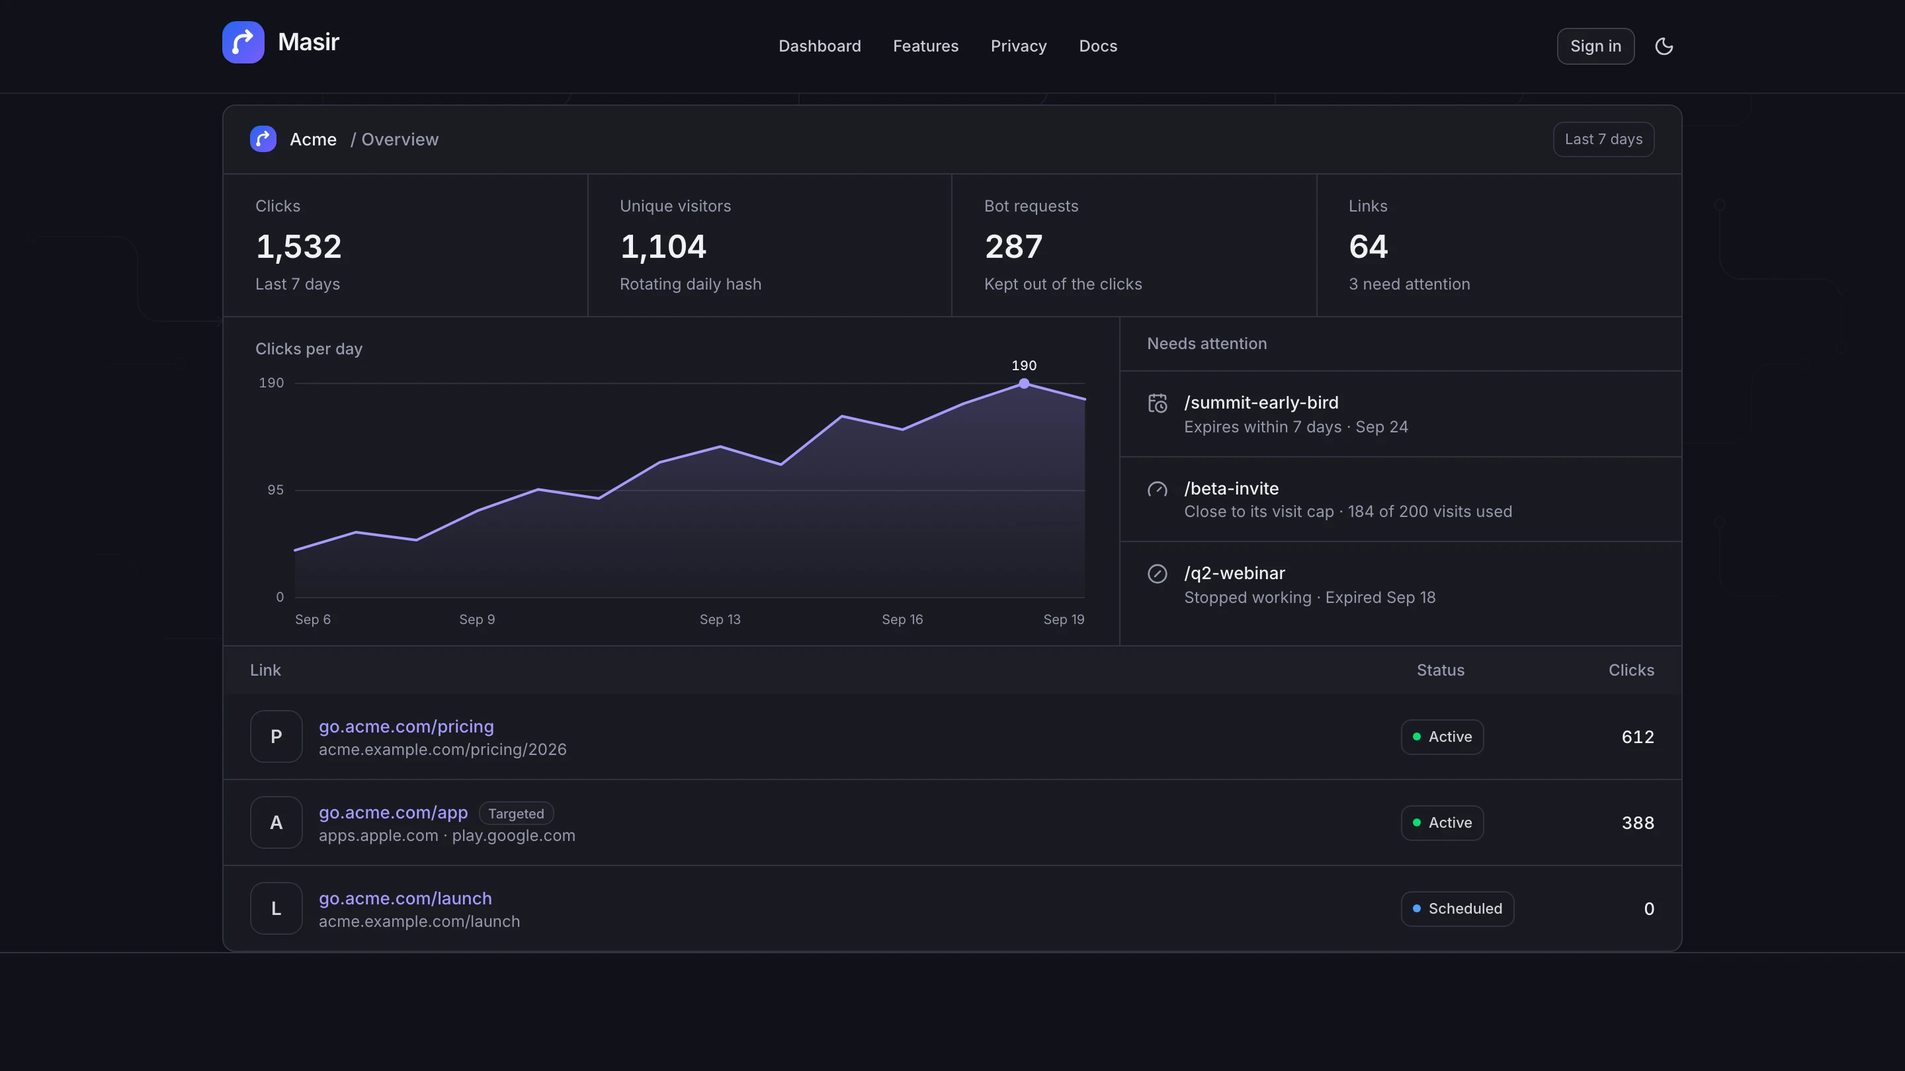Click the Masir arrow logo icon

(243, 42)
